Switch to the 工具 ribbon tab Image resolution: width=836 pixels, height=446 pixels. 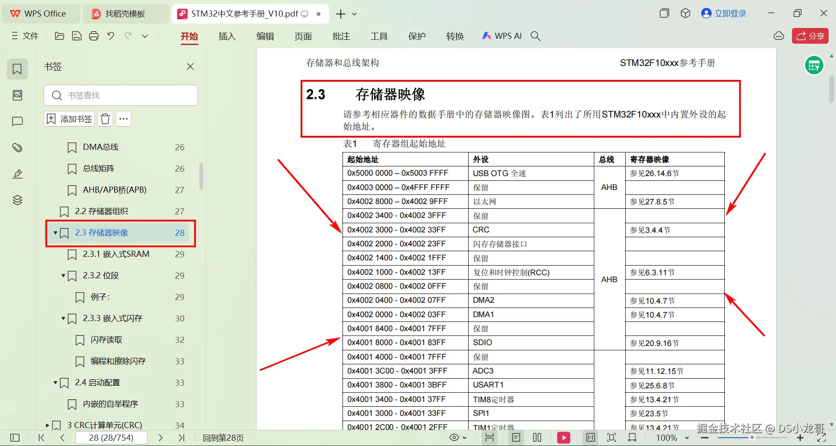[379, 36]
